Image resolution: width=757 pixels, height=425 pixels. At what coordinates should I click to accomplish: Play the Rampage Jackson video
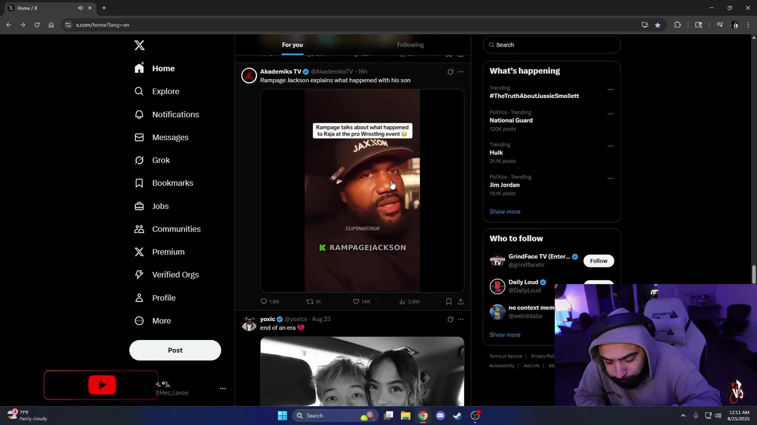point(362,191)
